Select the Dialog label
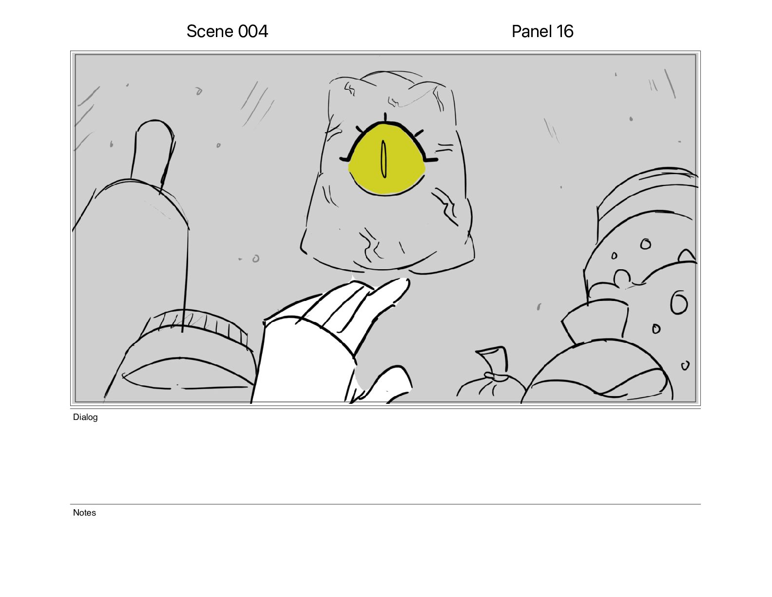This screenshot has height=597, width=772. pos(85,417)
